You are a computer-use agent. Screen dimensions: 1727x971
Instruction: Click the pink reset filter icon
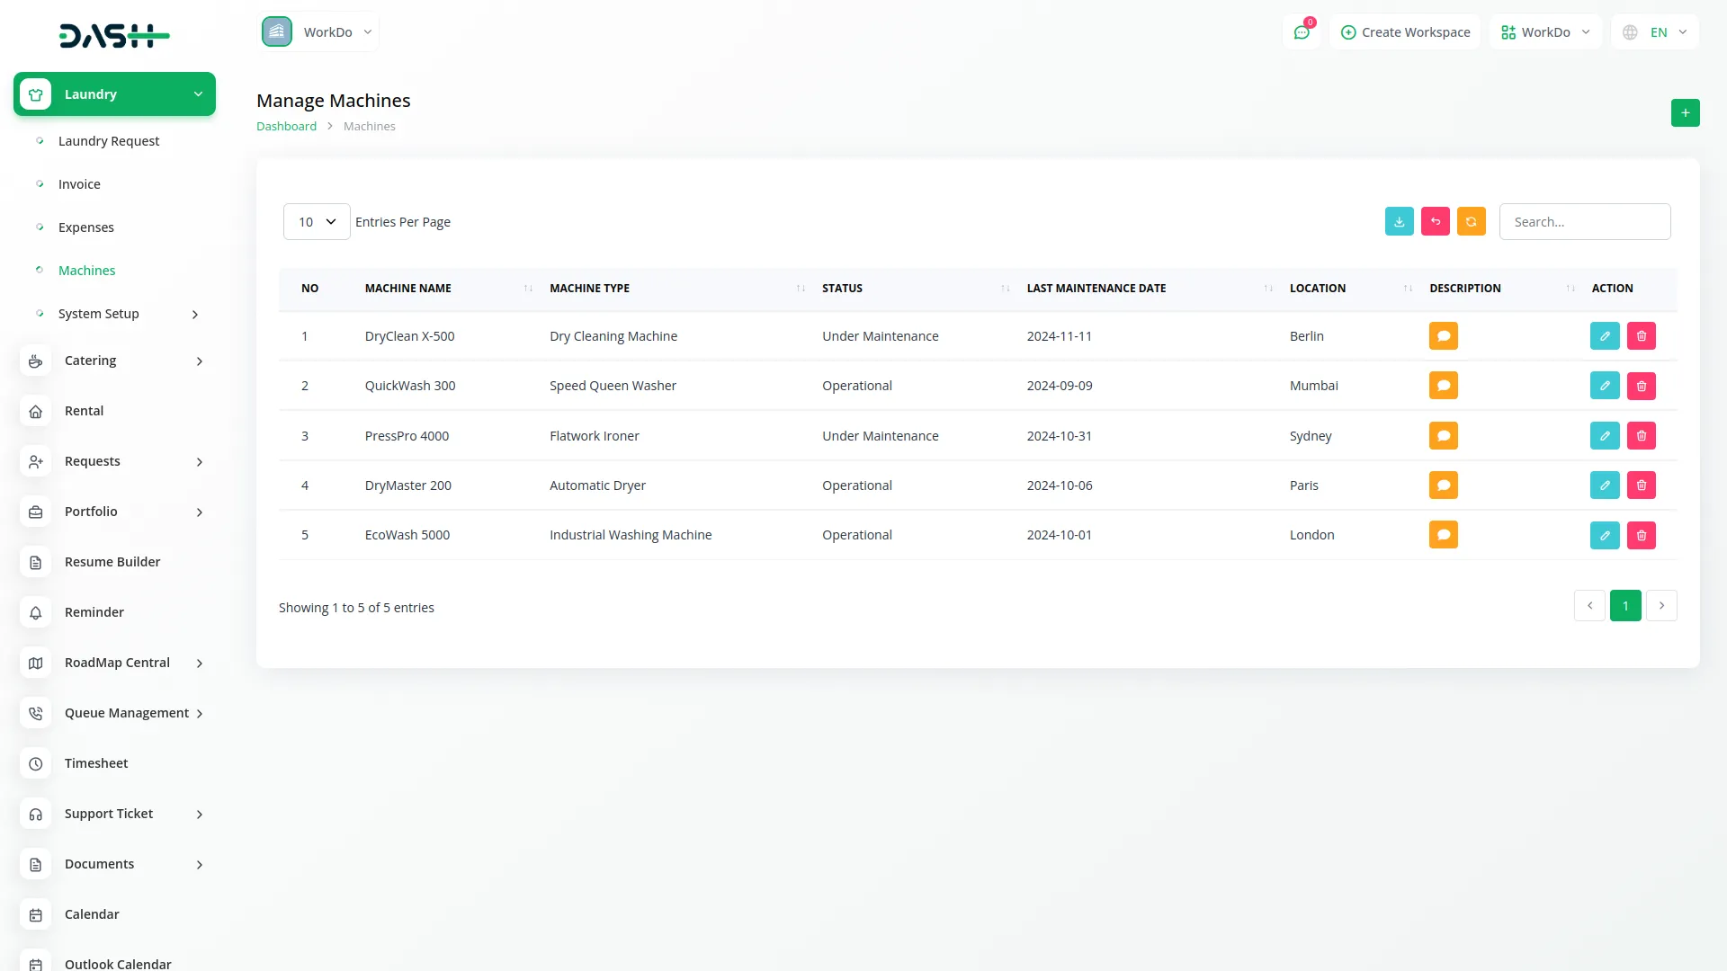coord(1435,221)
